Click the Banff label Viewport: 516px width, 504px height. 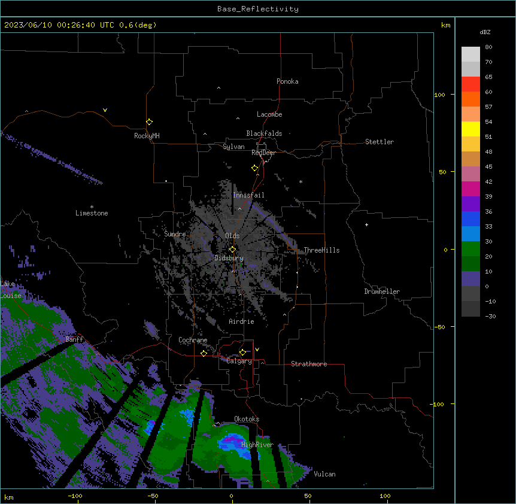tap(74, 339)
